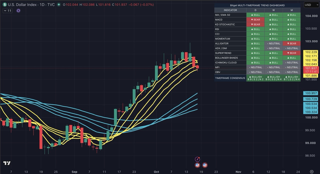The height and width of the screenshot is (174, 320).
Task: Click the Nov label on time axis
Action: pyautogui.click(x=238, y=172)
